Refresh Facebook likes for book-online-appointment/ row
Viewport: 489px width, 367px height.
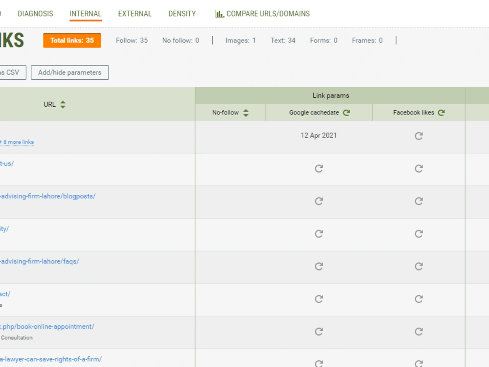tap(419, 331)
